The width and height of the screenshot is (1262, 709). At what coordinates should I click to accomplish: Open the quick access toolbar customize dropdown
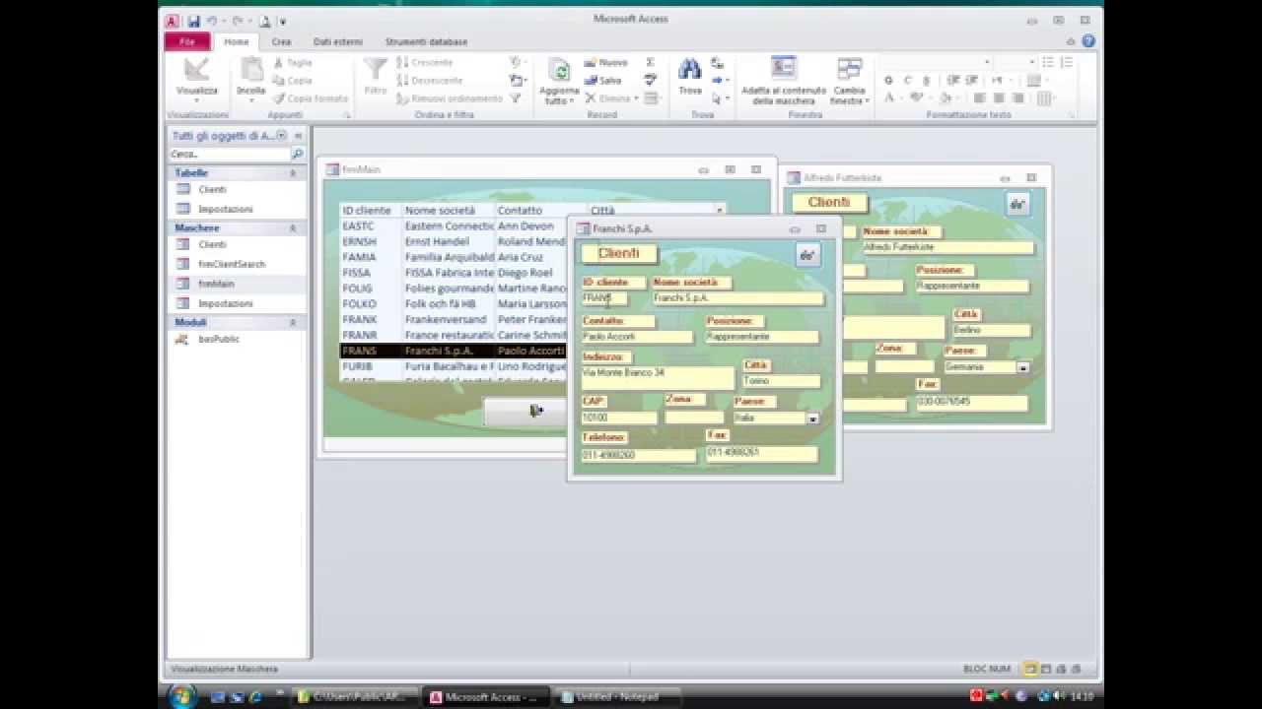pos(283,21)
